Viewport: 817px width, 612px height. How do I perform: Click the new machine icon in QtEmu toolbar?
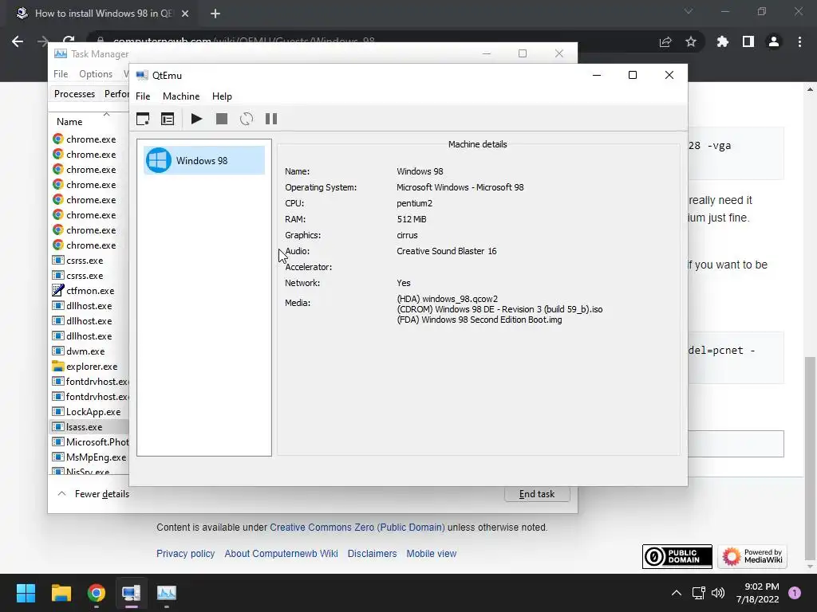143,119
